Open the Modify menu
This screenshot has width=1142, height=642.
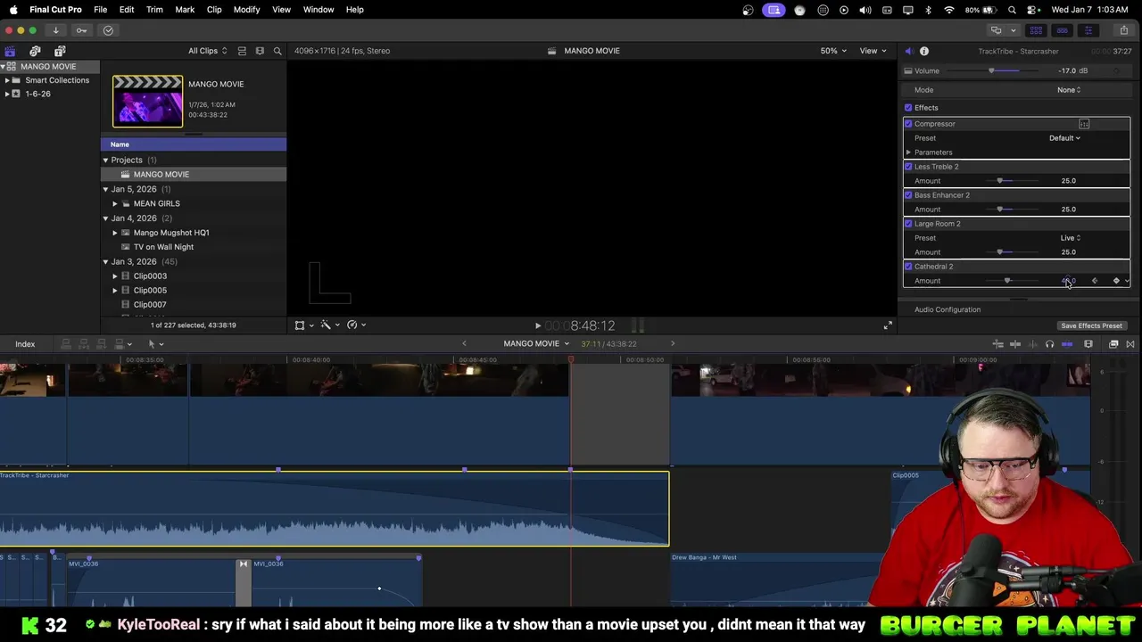coord(246,10)
